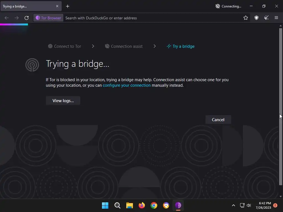The height and width of the screenshot is (212, 283).
Task: Open the Windows Start menu
Action: 105,205
